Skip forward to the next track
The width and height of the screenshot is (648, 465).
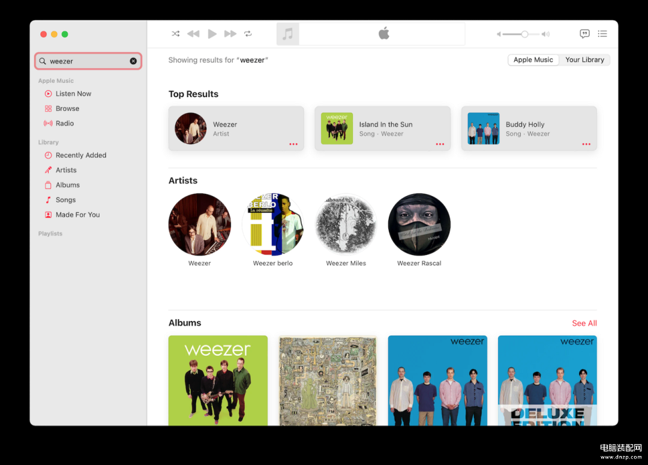tap(230, 34)
